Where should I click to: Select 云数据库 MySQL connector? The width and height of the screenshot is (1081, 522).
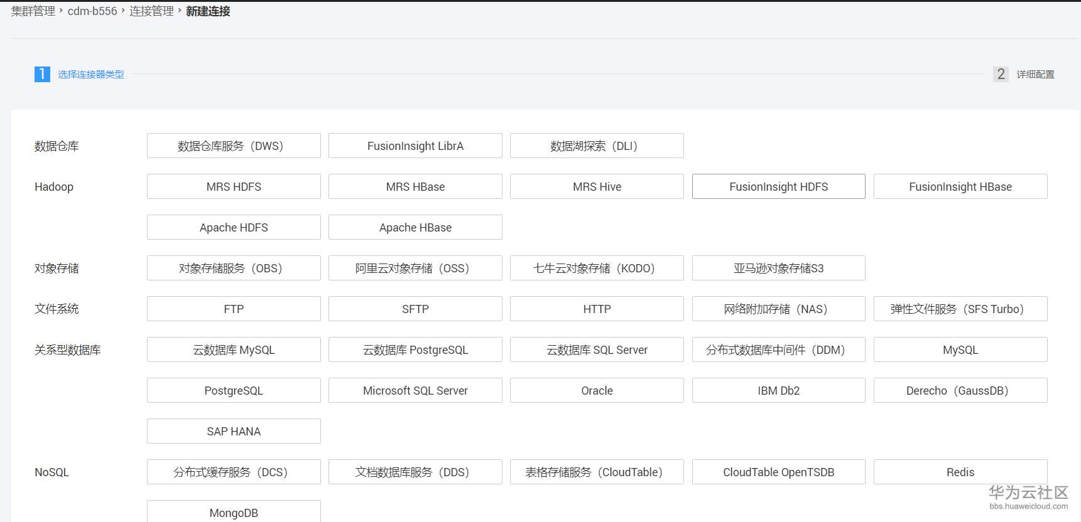click(x=234, y=349)
